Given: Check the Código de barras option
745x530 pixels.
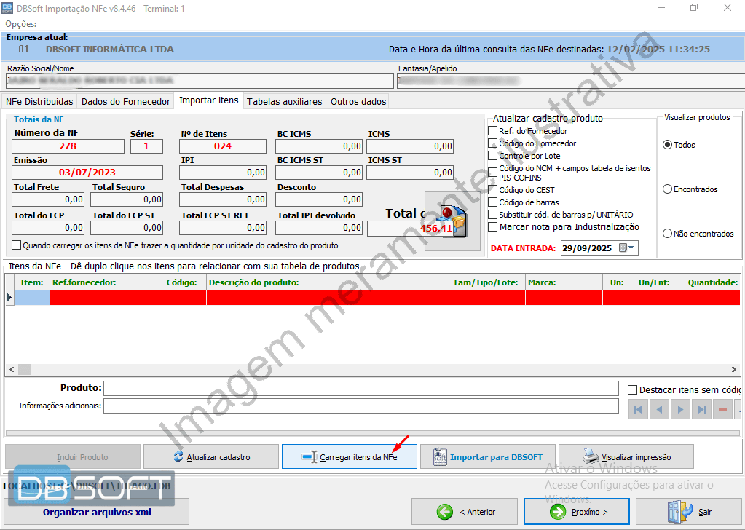Looking at the screenshot, I should pyautogui.click(x=493, y=202).
